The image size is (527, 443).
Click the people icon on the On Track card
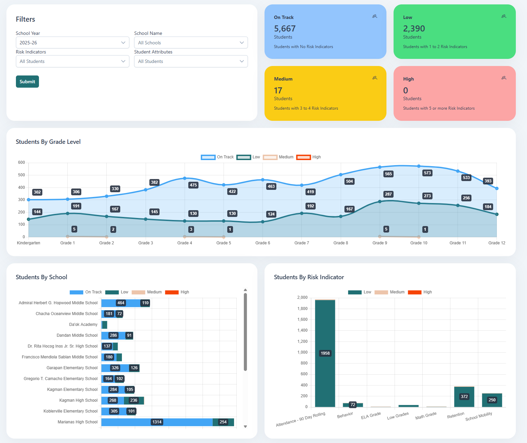375,16
